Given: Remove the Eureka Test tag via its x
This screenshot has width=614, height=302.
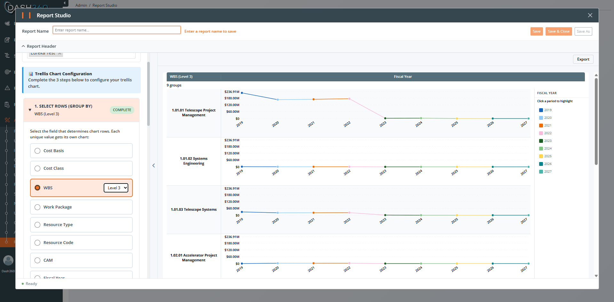Looking at the screenshot, I should click(x=60, y=53).
